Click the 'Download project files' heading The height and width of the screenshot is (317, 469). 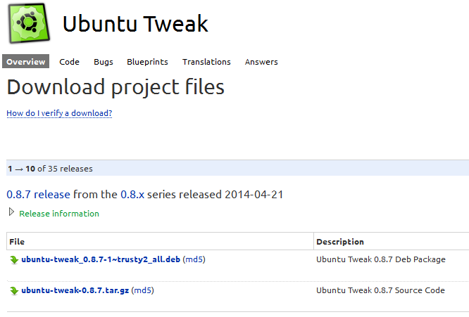(x=115, y=87)
